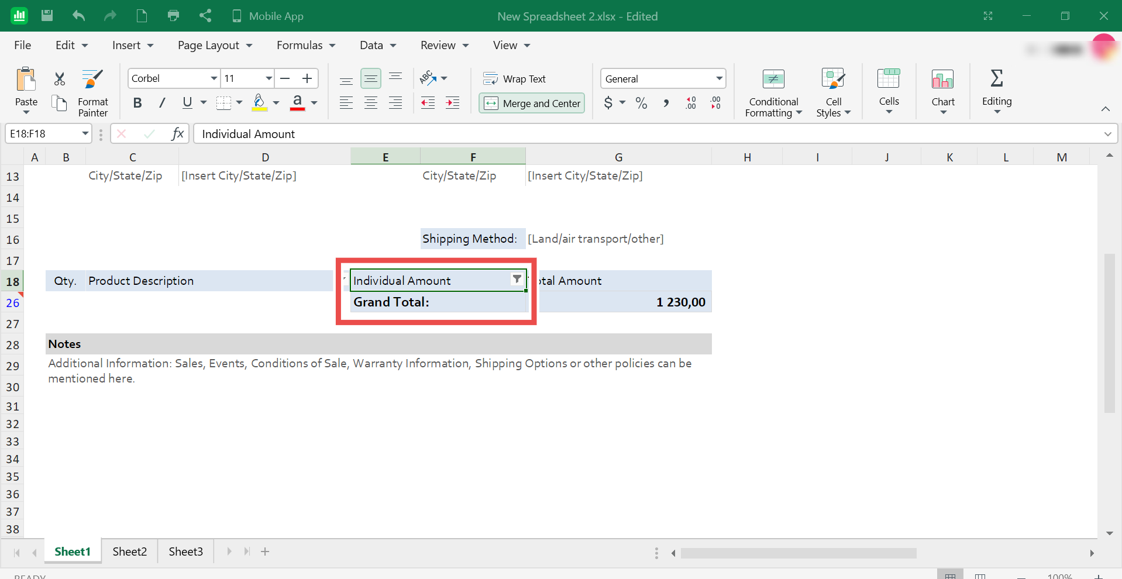Click the Name Box showing E18:F18
Viewport: 1122px width, 579px height.
tap(48, 134)
